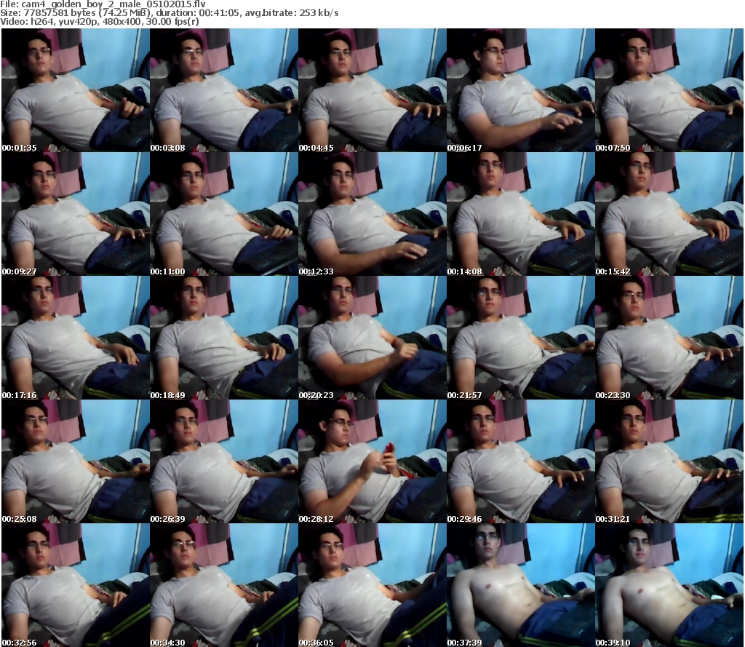The height and width of the screenshot is (647, 745).
Task: Click the frame timestamped 00:36:05
Action: [x=372, y=584]
